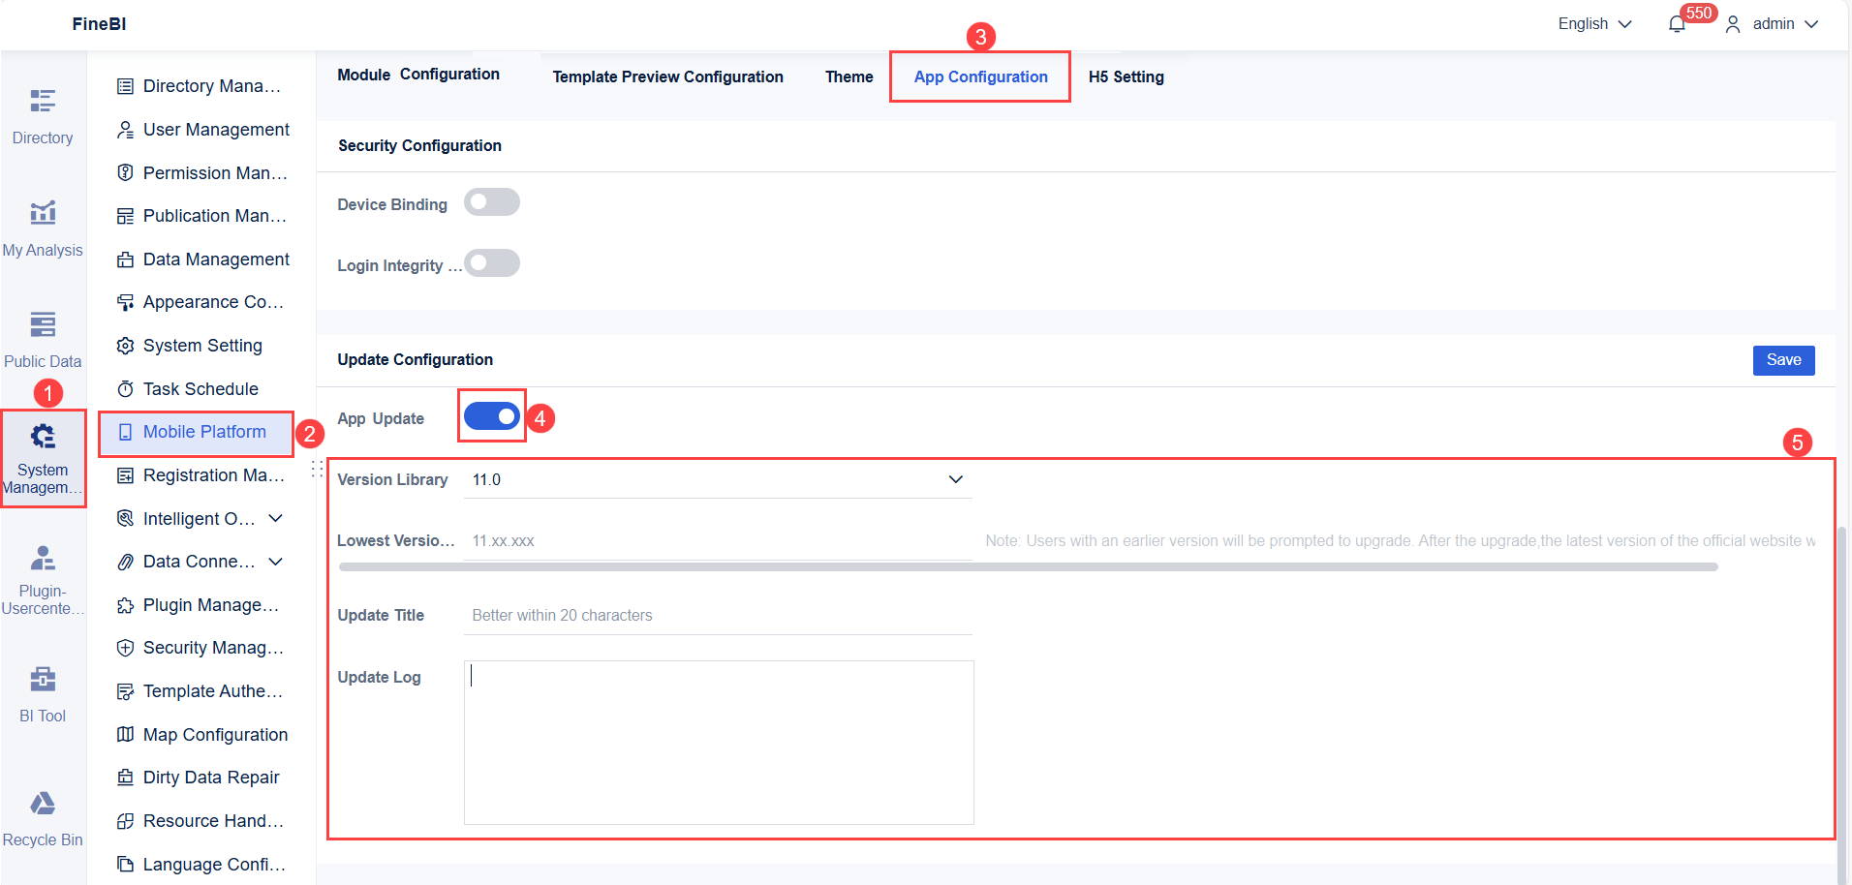Viewport: 1852px width, 885px height.
Task: Click the sidebar collapse drag handle dots
Action: [x=317, y=470]
